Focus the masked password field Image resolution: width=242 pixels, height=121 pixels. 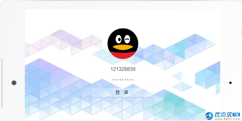point(123,80)
